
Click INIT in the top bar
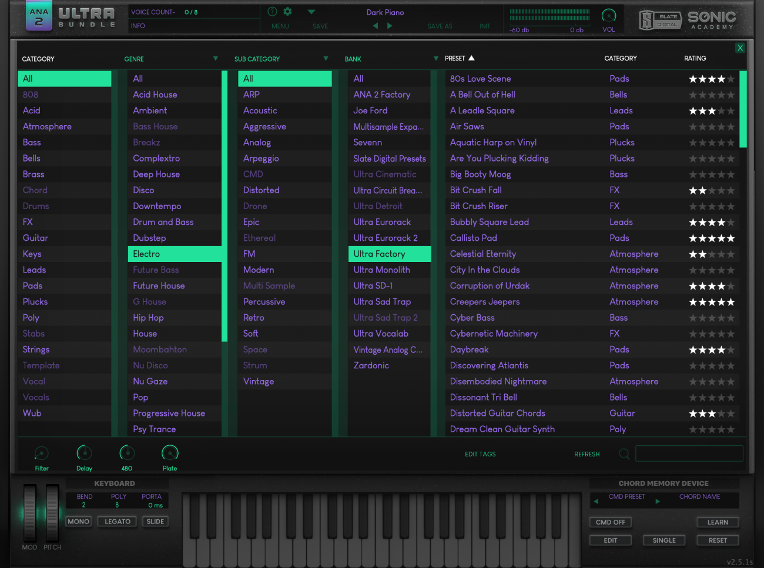tap(485, 26)
